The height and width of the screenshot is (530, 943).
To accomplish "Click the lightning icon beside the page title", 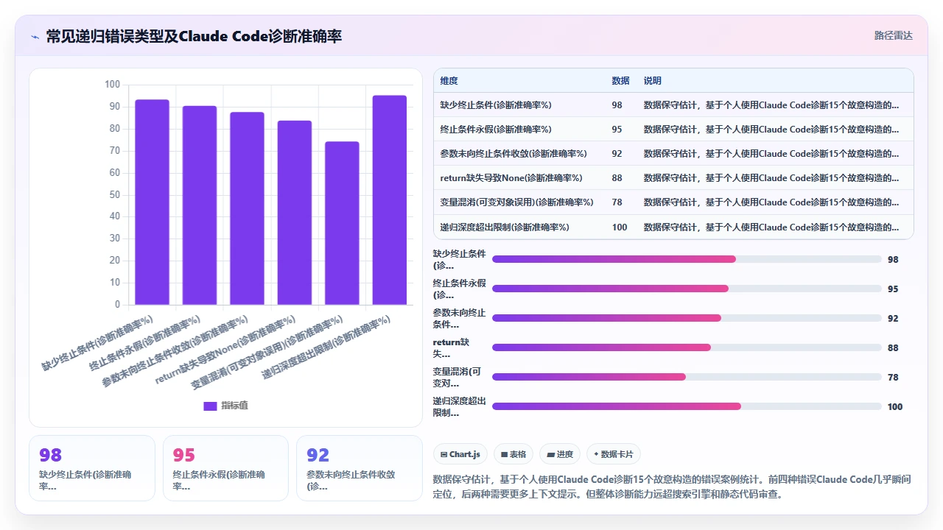I will point(35,36).
